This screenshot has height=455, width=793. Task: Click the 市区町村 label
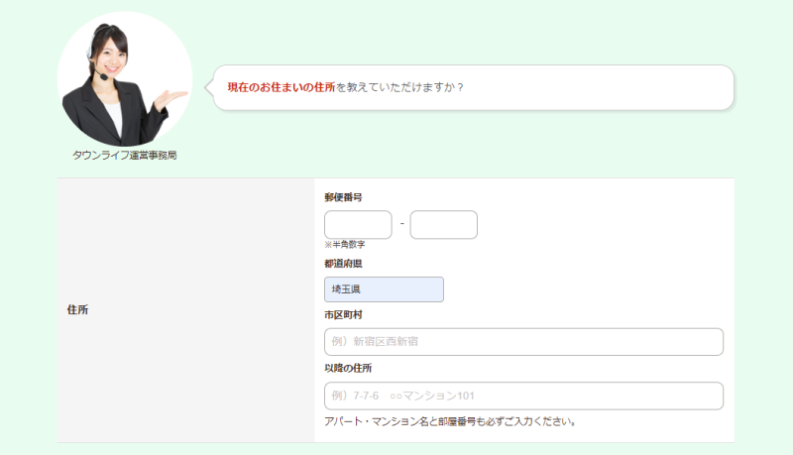pos(343,315)
